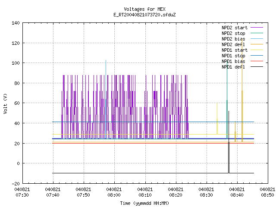Viewport: 276px width, 207px height.
Task: Click the y-axis tick value 100
Action: [x=16, y=63]
